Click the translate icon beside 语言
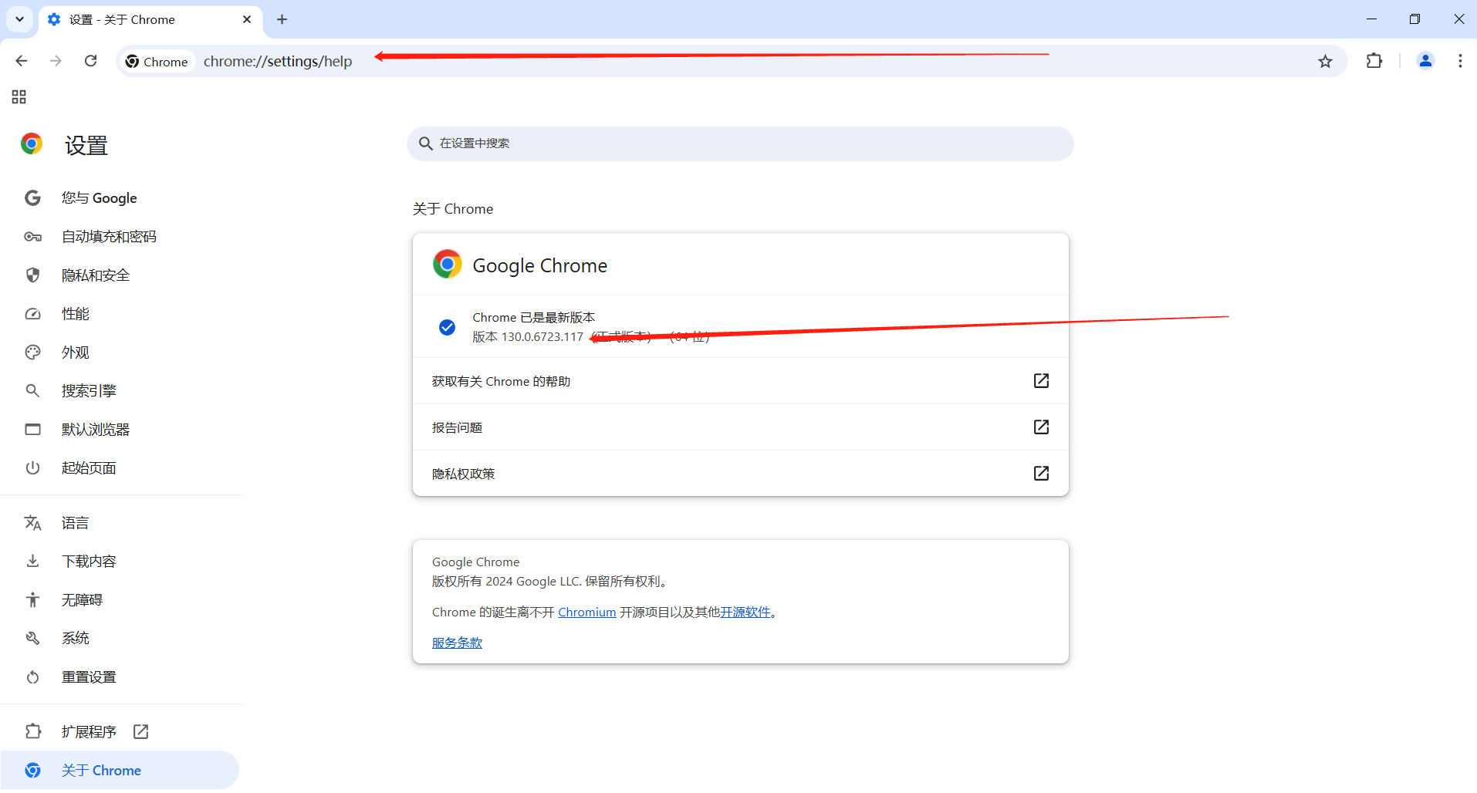 click(32, 523)
